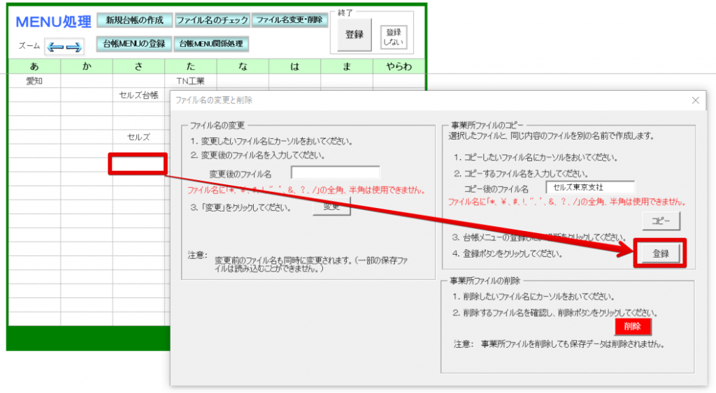
Task: Click the コピー後のファイル名 field
Action: coord(590,187)
